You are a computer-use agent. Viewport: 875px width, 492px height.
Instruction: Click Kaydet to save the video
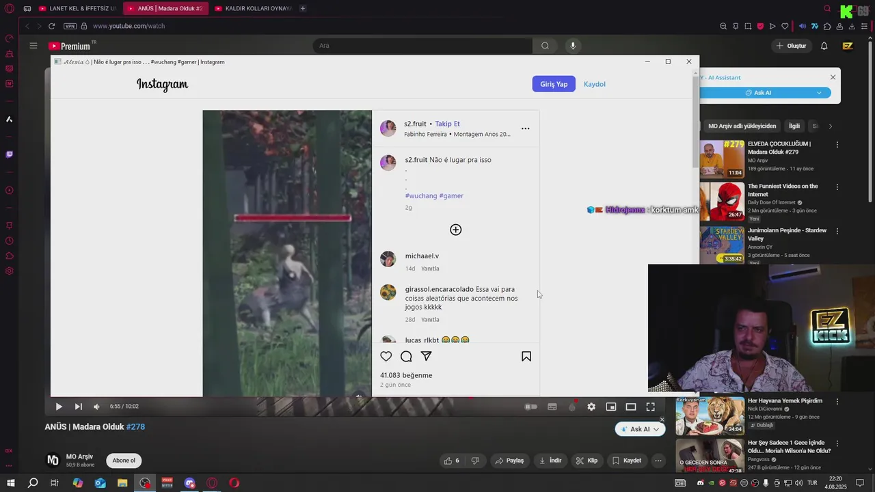[x=627, y=461]
